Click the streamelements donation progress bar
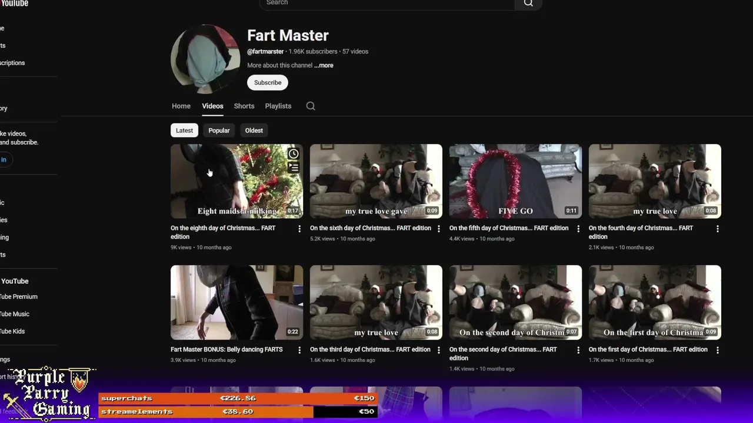753x423 pixels. click(238, 412)
